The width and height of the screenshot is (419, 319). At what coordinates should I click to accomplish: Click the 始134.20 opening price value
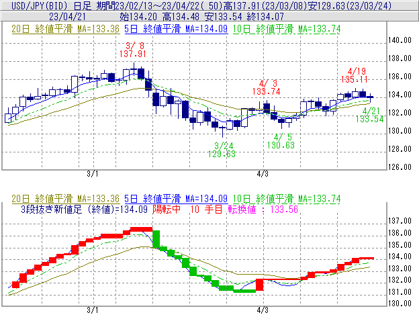[x=138, y=17]
